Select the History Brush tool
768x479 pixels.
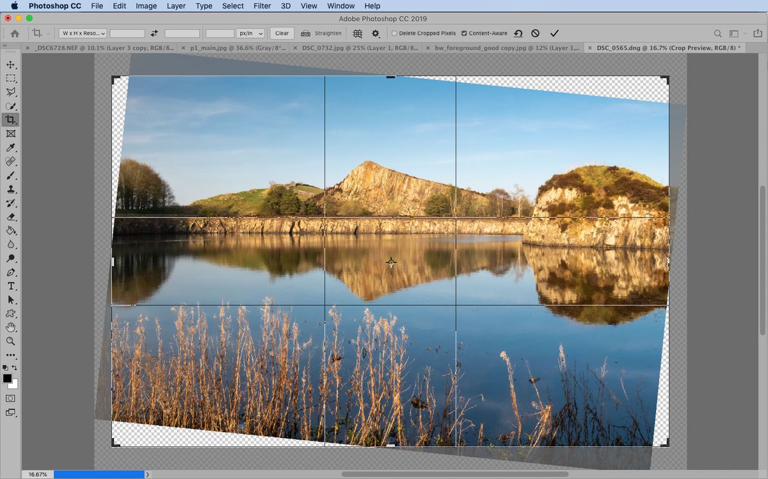[11, 203]
